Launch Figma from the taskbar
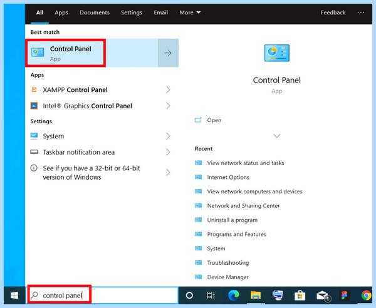376x308 pixels. (344, 295)
